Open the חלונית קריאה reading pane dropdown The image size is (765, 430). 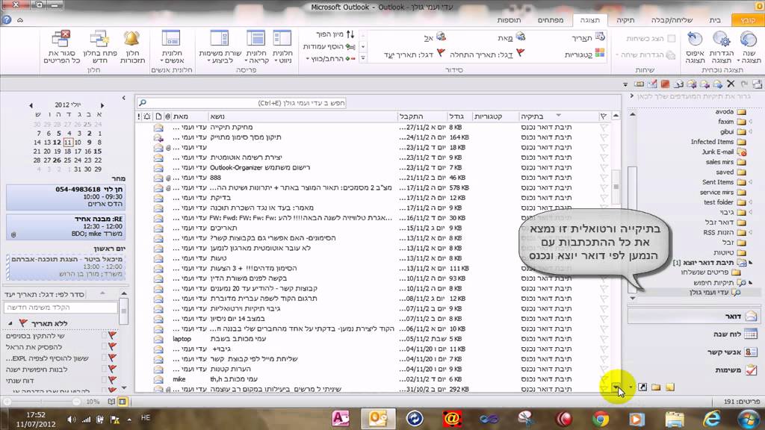[256, 47]
